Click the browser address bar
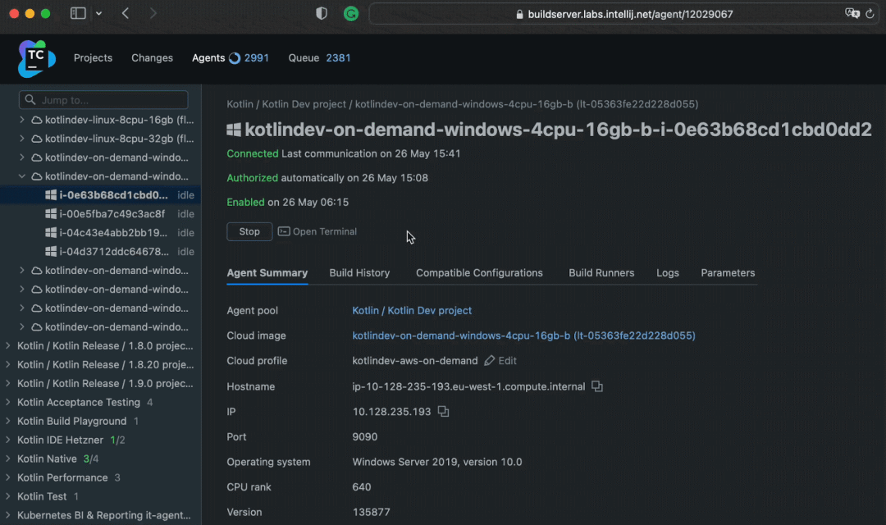This screenshot has width=886, height=525. [x=623, y=14]
